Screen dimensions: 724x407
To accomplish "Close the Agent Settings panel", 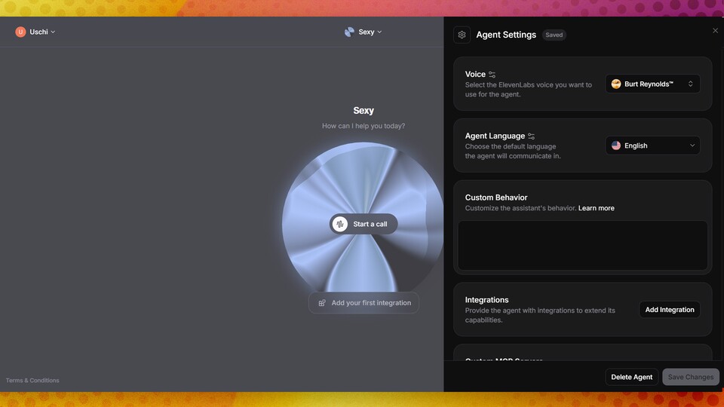I will [715, 31].
